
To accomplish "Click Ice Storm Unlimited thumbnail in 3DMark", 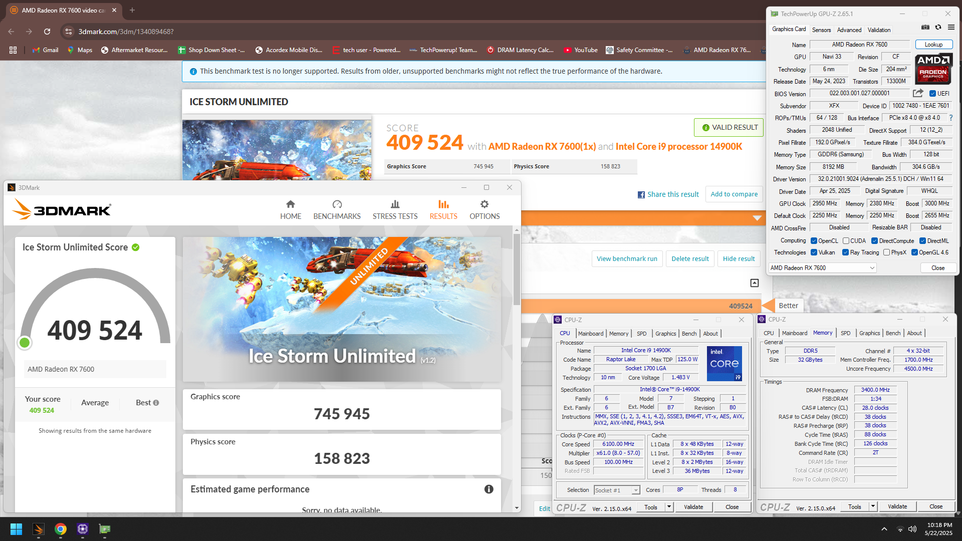I will click(342, 309).
